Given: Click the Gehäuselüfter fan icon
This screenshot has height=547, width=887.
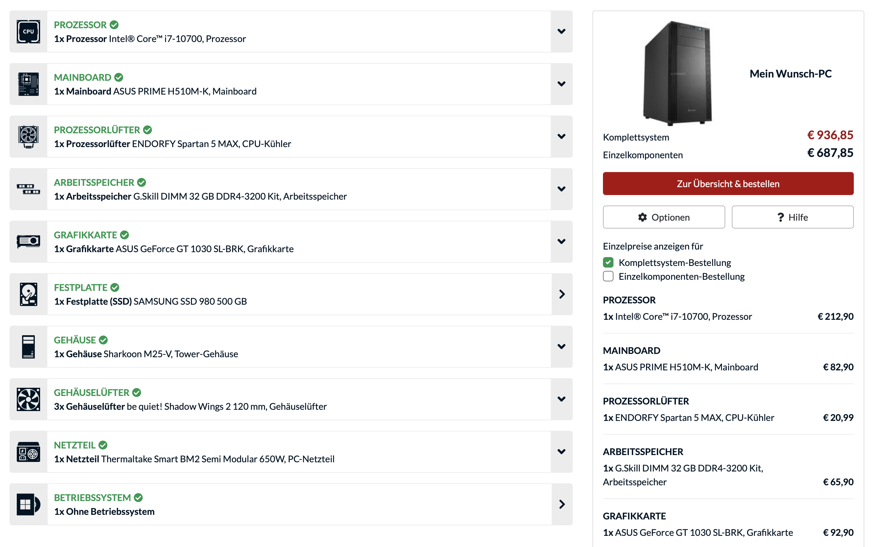Looking at the screenshot, I should pyautogui.click(x=28, y=399).
